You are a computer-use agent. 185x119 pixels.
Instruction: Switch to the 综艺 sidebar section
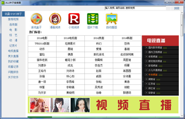point(13,35)
